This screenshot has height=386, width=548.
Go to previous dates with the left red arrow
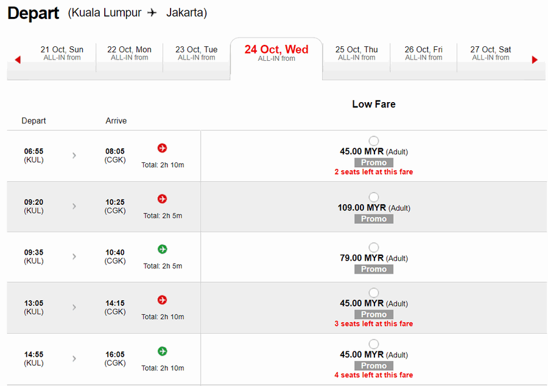18,60
